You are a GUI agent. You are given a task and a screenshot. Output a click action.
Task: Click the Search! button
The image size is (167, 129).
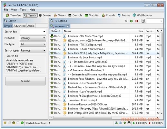[25, 81]
